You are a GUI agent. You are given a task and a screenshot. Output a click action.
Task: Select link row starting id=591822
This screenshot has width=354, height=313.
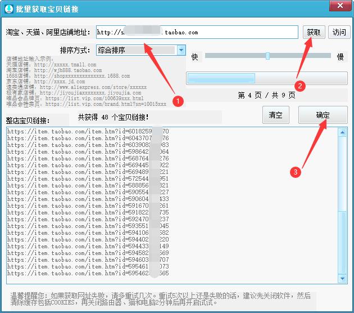tap(88, 213)
